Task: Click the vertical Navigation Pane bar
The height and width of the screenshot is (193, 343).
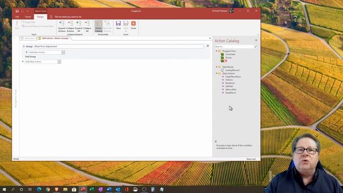Action: 16,98
